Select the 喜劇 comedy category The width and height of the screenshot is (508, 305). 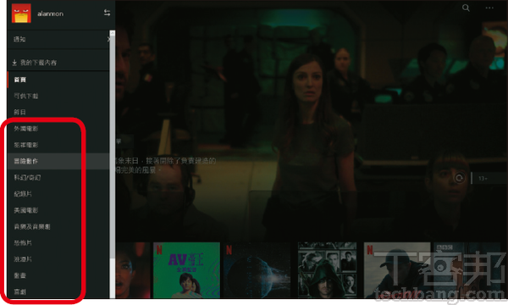pyautogui.click(x=58, y=291)
